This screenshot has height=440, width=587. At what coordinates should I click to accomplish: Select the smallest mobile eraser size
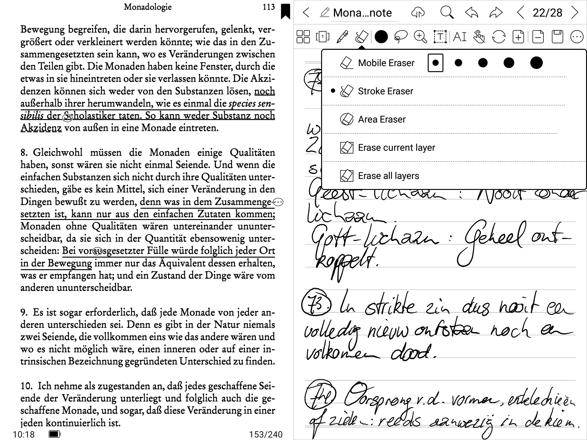435,63
